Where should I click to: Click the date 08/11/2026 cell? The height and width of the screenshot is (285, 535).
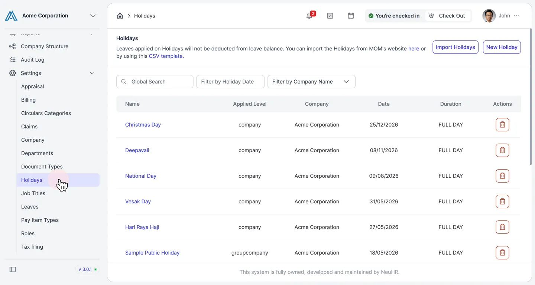[384, 150]
